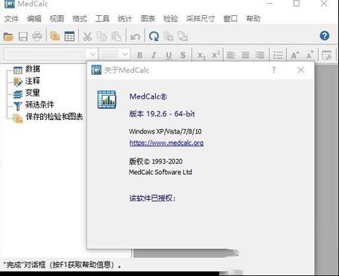Click the Paste clipboard icon
This screenshot has width=339, height=276.
pos(116,36)
